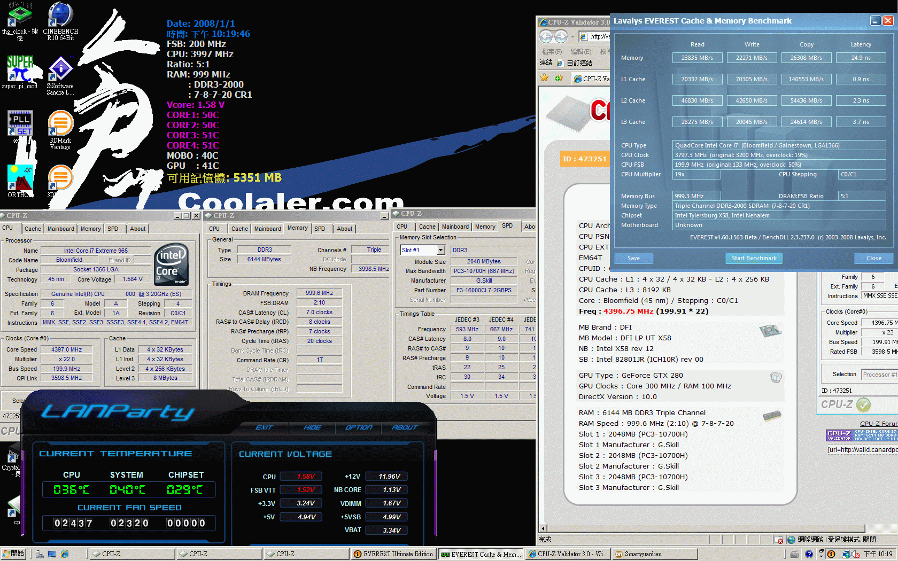This screenshot has width=898, height=561.
Task: Open OPTION on the LANParty panel
Action: (x=359, y=427)
